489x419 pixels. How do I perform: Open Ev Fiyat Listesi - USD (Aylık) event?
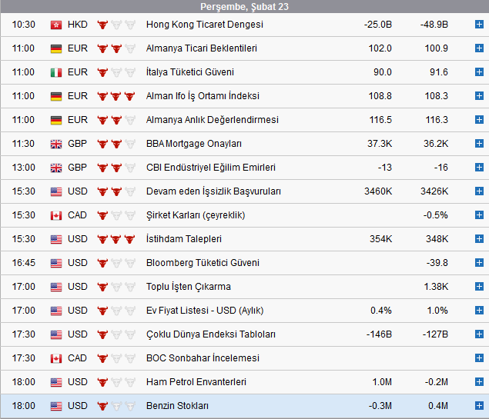point(204,311)
